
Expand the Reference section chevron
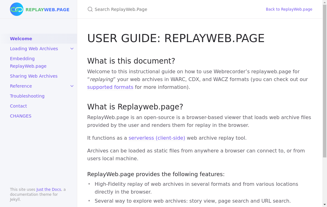pyautogui.click(x=72, y=86)
